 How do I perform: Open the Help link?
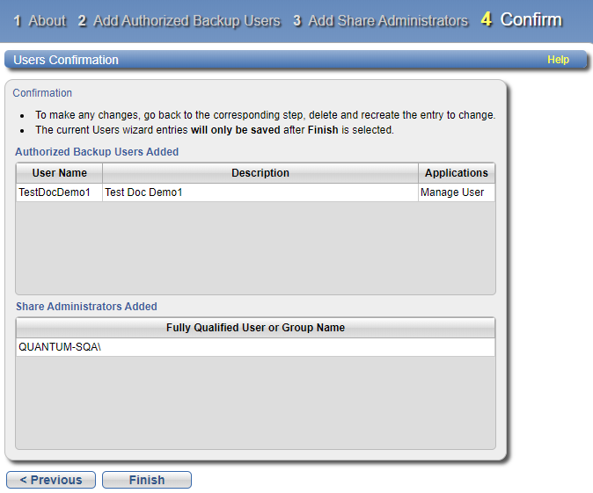click(558, 60)
